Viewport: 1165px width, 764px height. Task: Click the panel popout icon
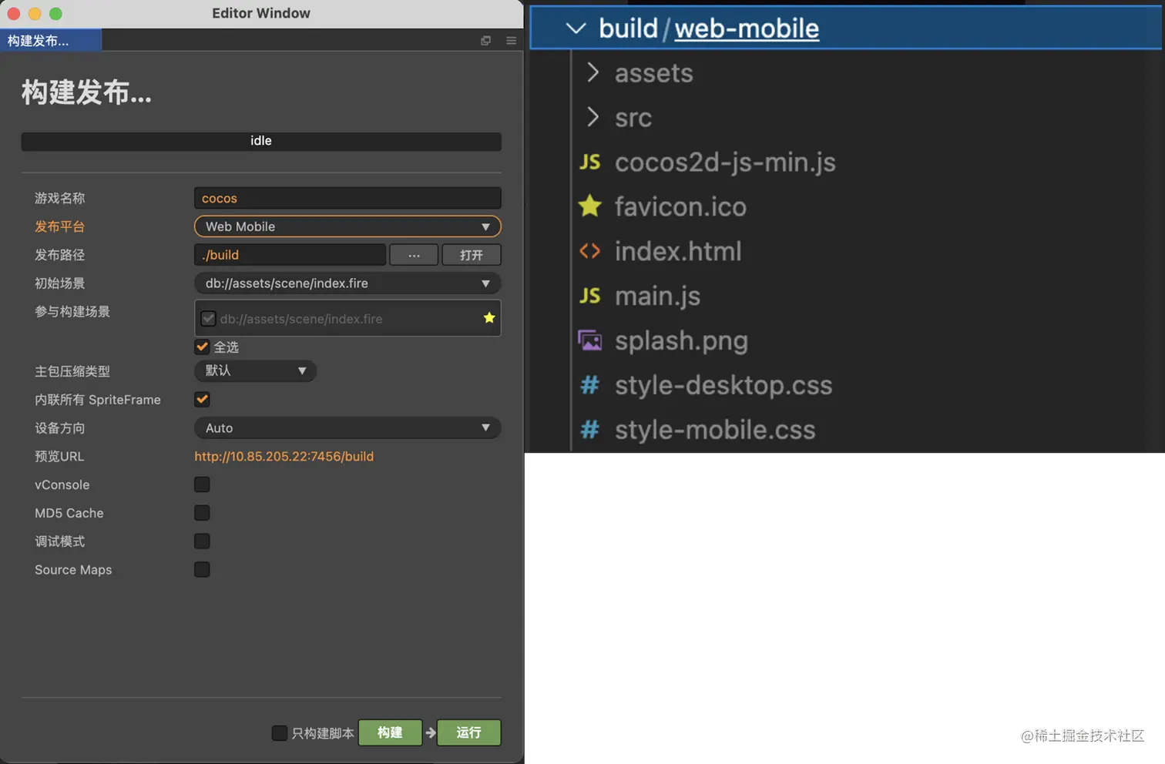tap(485, 41)
